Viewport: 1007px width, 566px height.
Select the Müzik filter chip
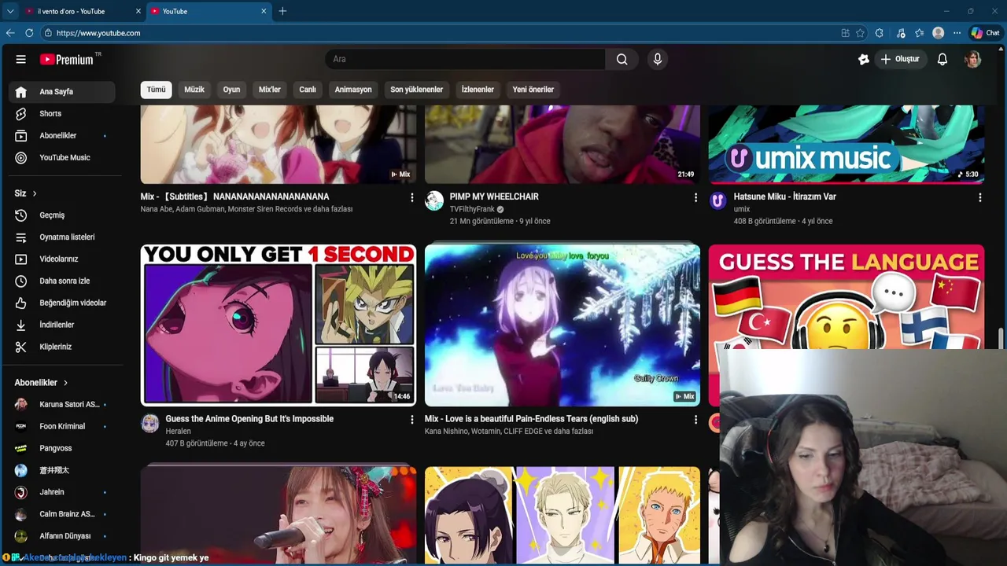click(x=194, y=90)
